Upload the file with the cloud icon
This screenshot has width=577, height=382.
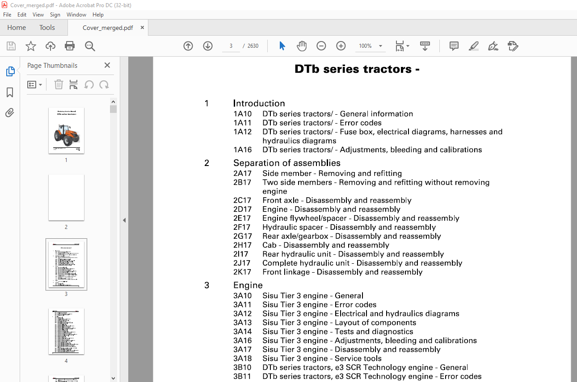[x=51, y=46]
